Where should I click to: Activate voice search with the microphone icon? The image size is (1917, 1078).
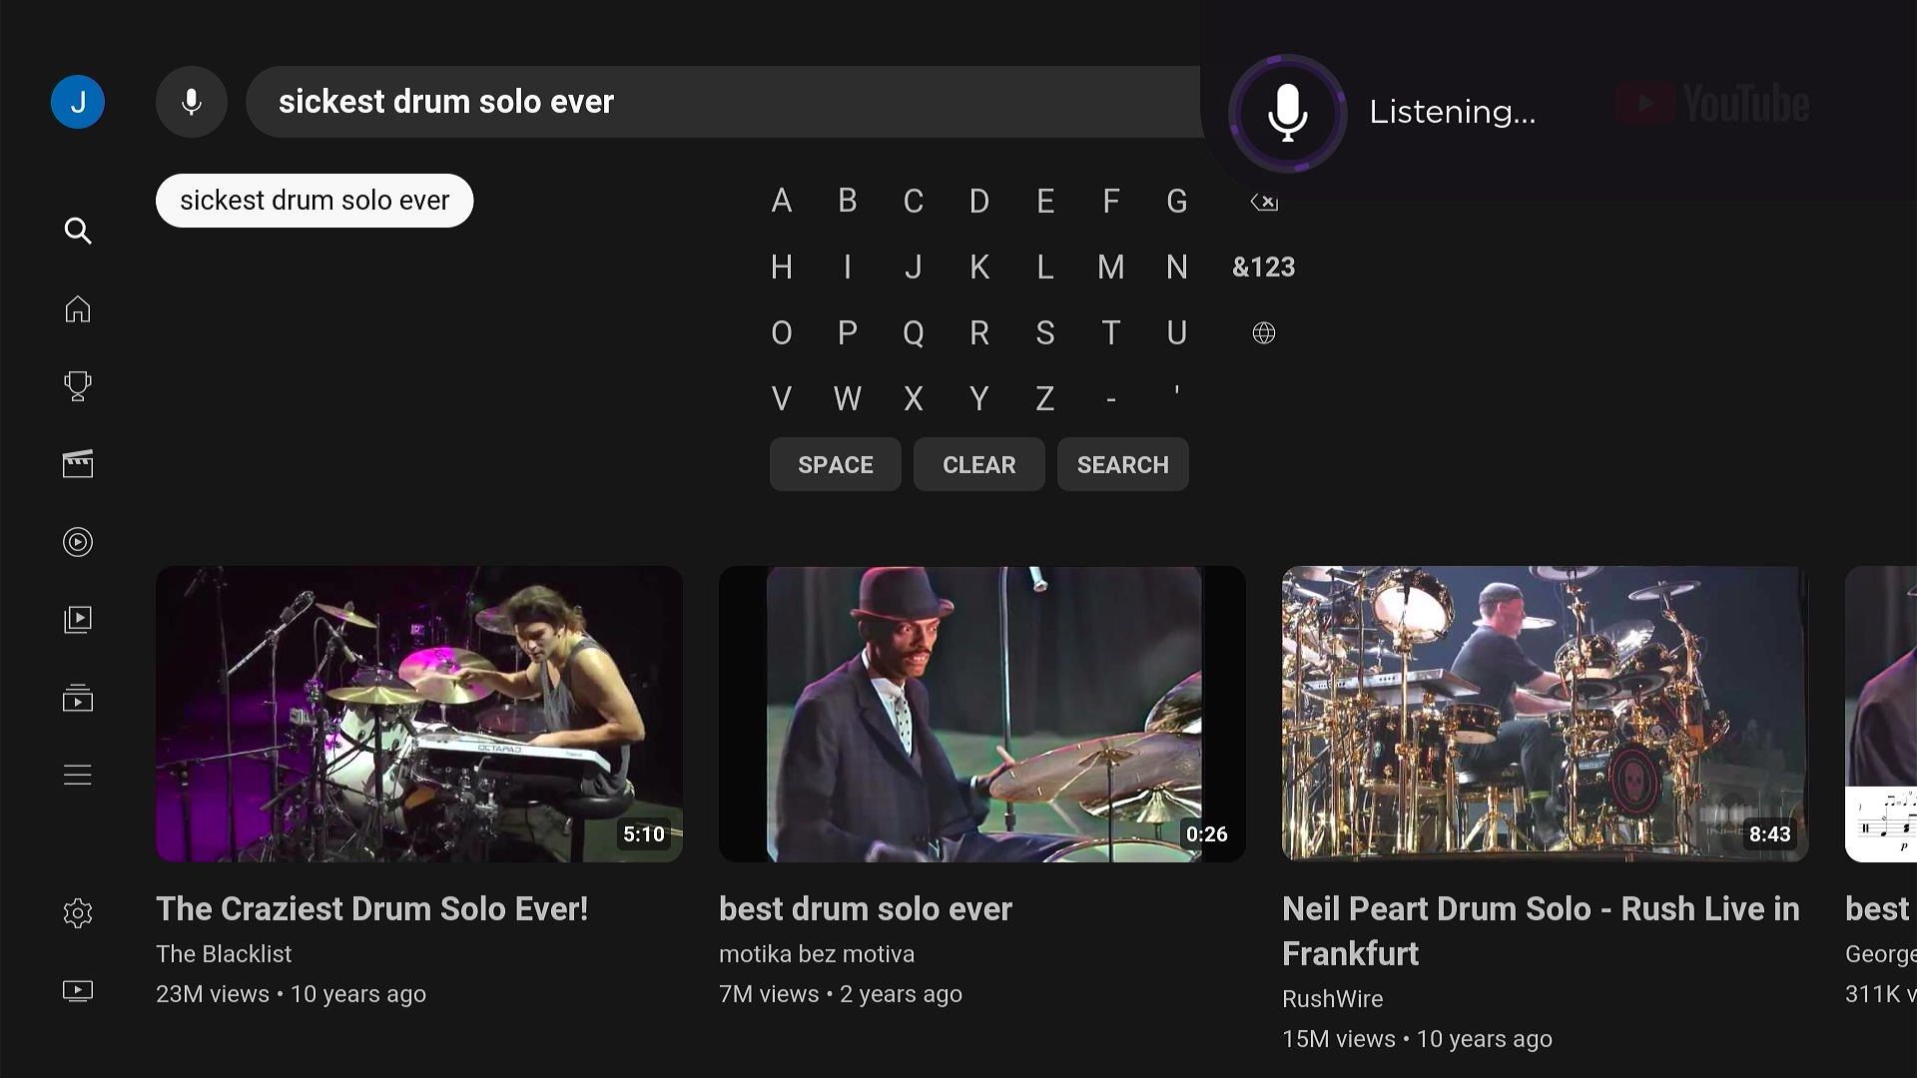(x=191, y=101)
